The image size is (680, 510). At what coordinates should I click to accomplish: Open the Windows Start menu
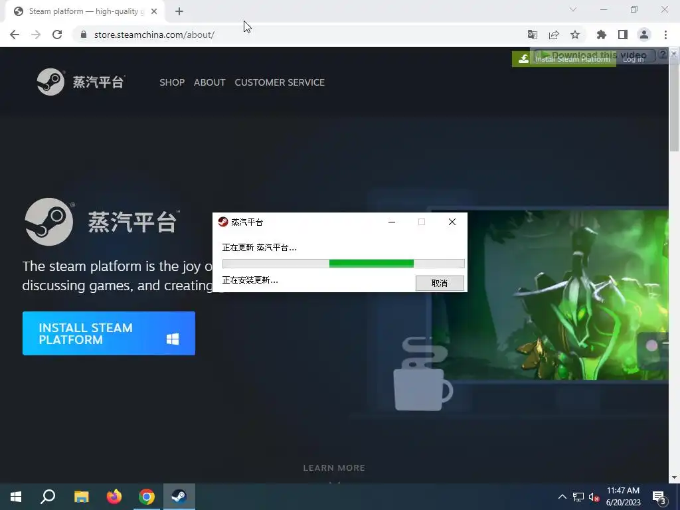click(x=16, y=497)
